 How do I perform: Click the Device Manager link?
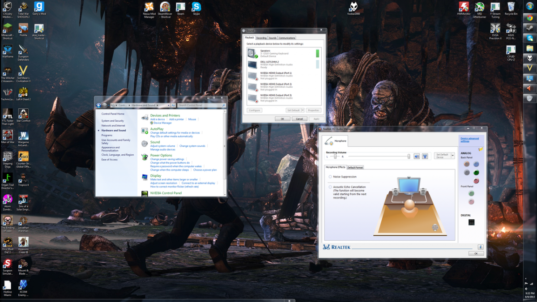[163, 123]
